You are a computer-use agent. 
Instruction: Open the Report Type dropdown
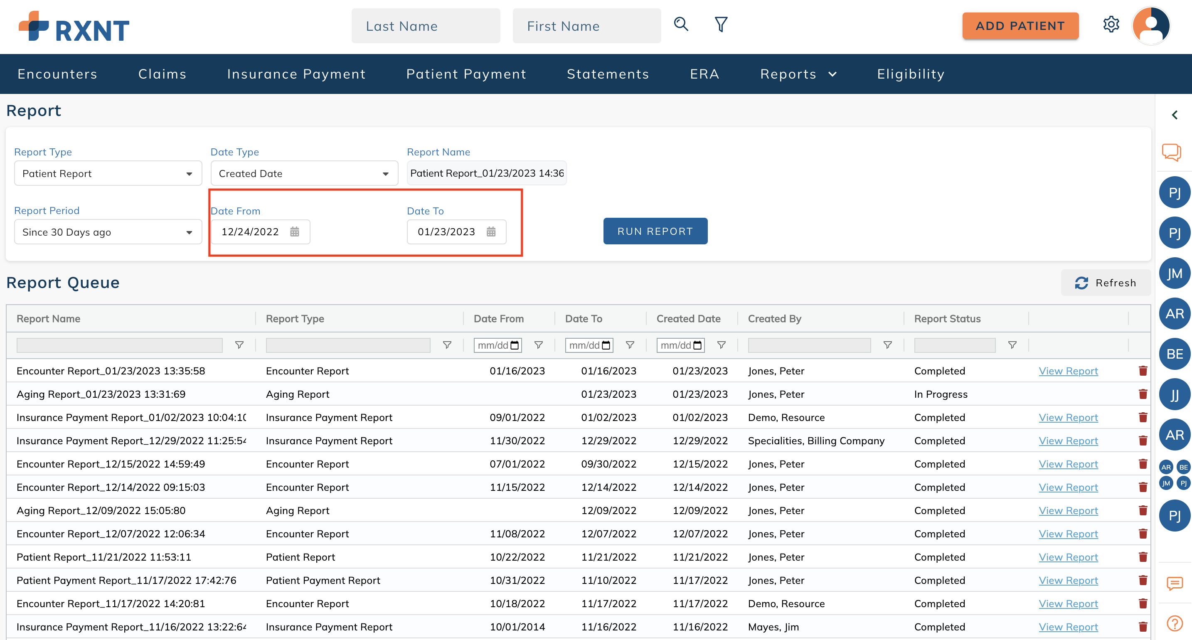(108, 174)
